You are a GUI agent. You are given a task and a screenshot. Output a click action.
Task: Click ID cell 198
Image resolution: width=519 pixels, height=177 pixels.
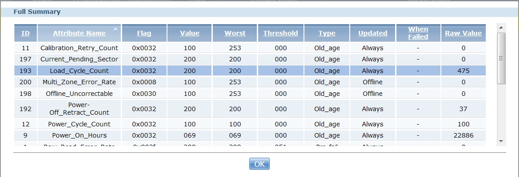click(x=26, y=94)
